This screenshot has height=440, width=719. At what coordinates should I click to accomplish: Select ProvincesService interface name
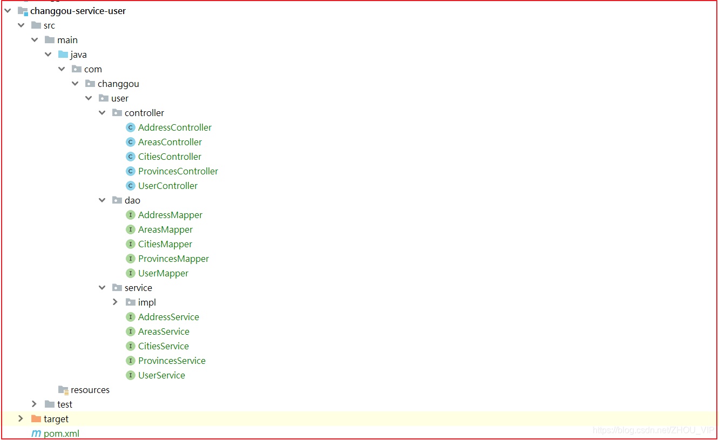[x=172, y=361]
